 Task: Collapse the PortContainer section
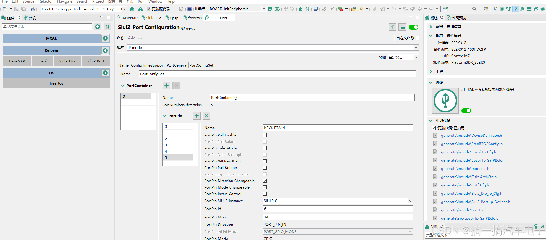tap(123, 86)
